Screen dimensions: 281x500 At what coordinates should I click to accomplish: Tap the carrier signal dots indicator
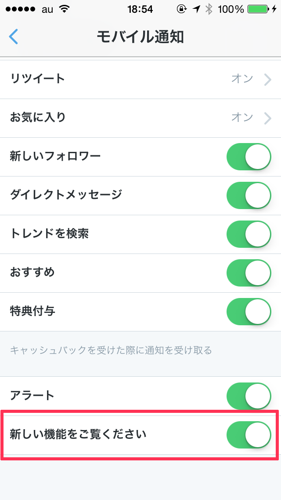[21, 8]
